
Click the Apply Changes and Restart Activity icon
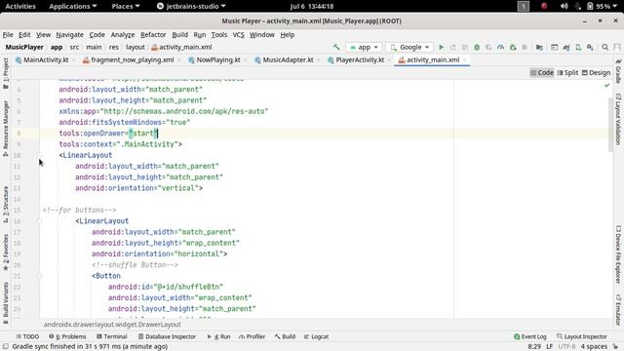click(452, 47)
